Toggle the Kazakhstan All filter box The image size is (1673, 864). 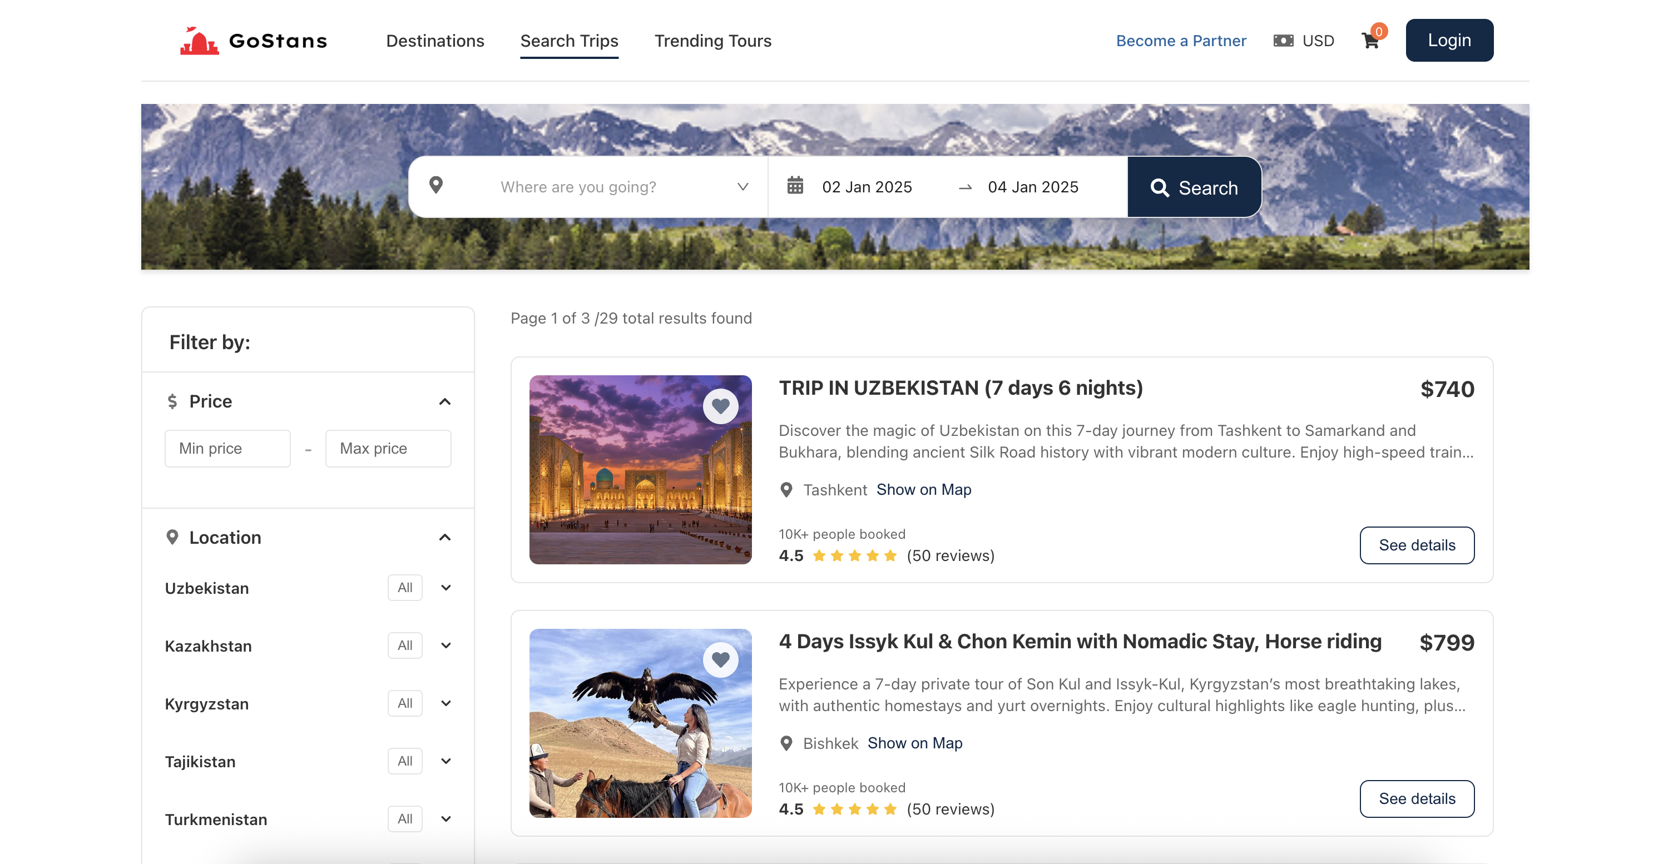(404, 645)
